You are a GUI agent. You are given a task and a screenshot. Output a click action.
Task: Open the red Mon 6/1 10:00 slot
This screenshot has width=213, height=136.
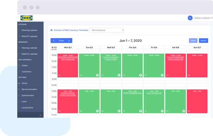pos(68,66)
